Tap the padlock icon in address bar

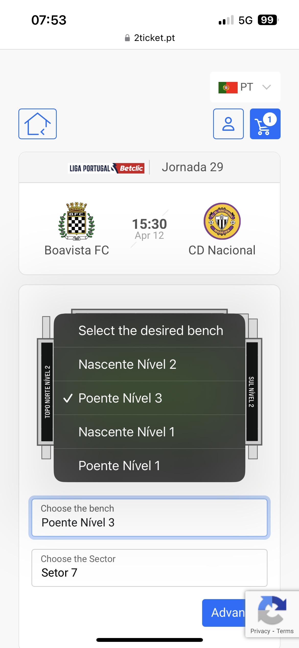127,38
